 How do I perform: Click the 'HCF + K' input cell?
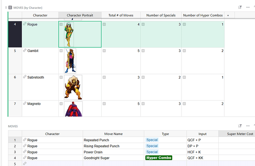203,152
